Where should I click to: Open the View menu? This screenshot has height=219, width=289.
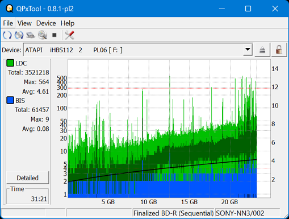coord(24,23)
